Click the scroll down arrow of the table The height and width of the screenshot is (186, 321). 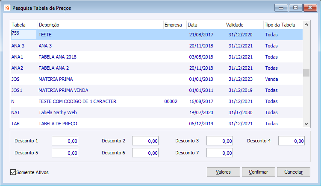[x=306, y=124]
